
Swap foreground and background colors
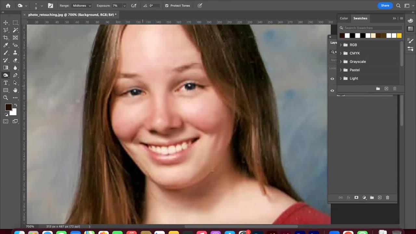coord(15,105)
